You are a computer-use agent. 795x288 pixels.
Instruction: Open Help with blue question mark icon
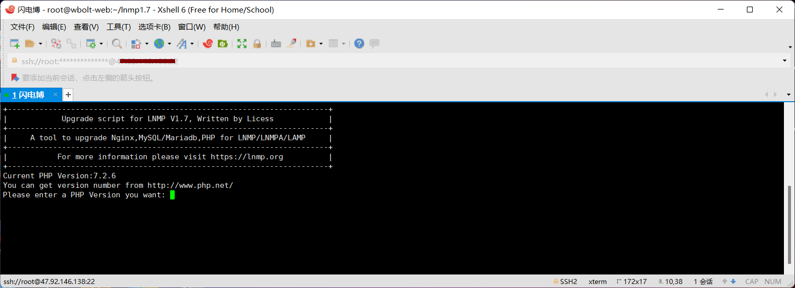coord(359,44)
